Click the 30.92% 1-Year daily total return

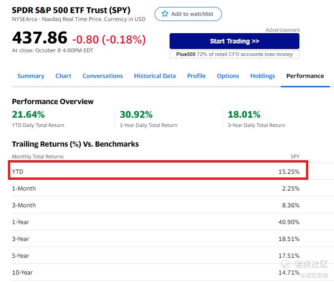[136, 114]
